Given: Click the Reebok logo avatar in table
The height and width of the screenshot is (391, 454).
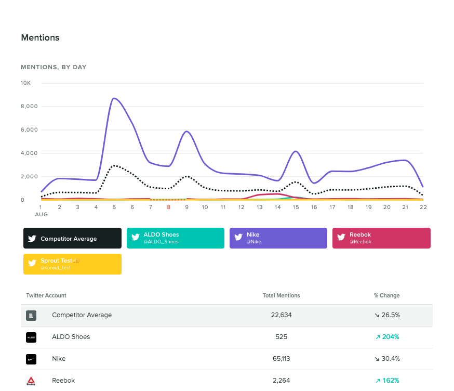Looking at the screenshot, I should 31,381.
